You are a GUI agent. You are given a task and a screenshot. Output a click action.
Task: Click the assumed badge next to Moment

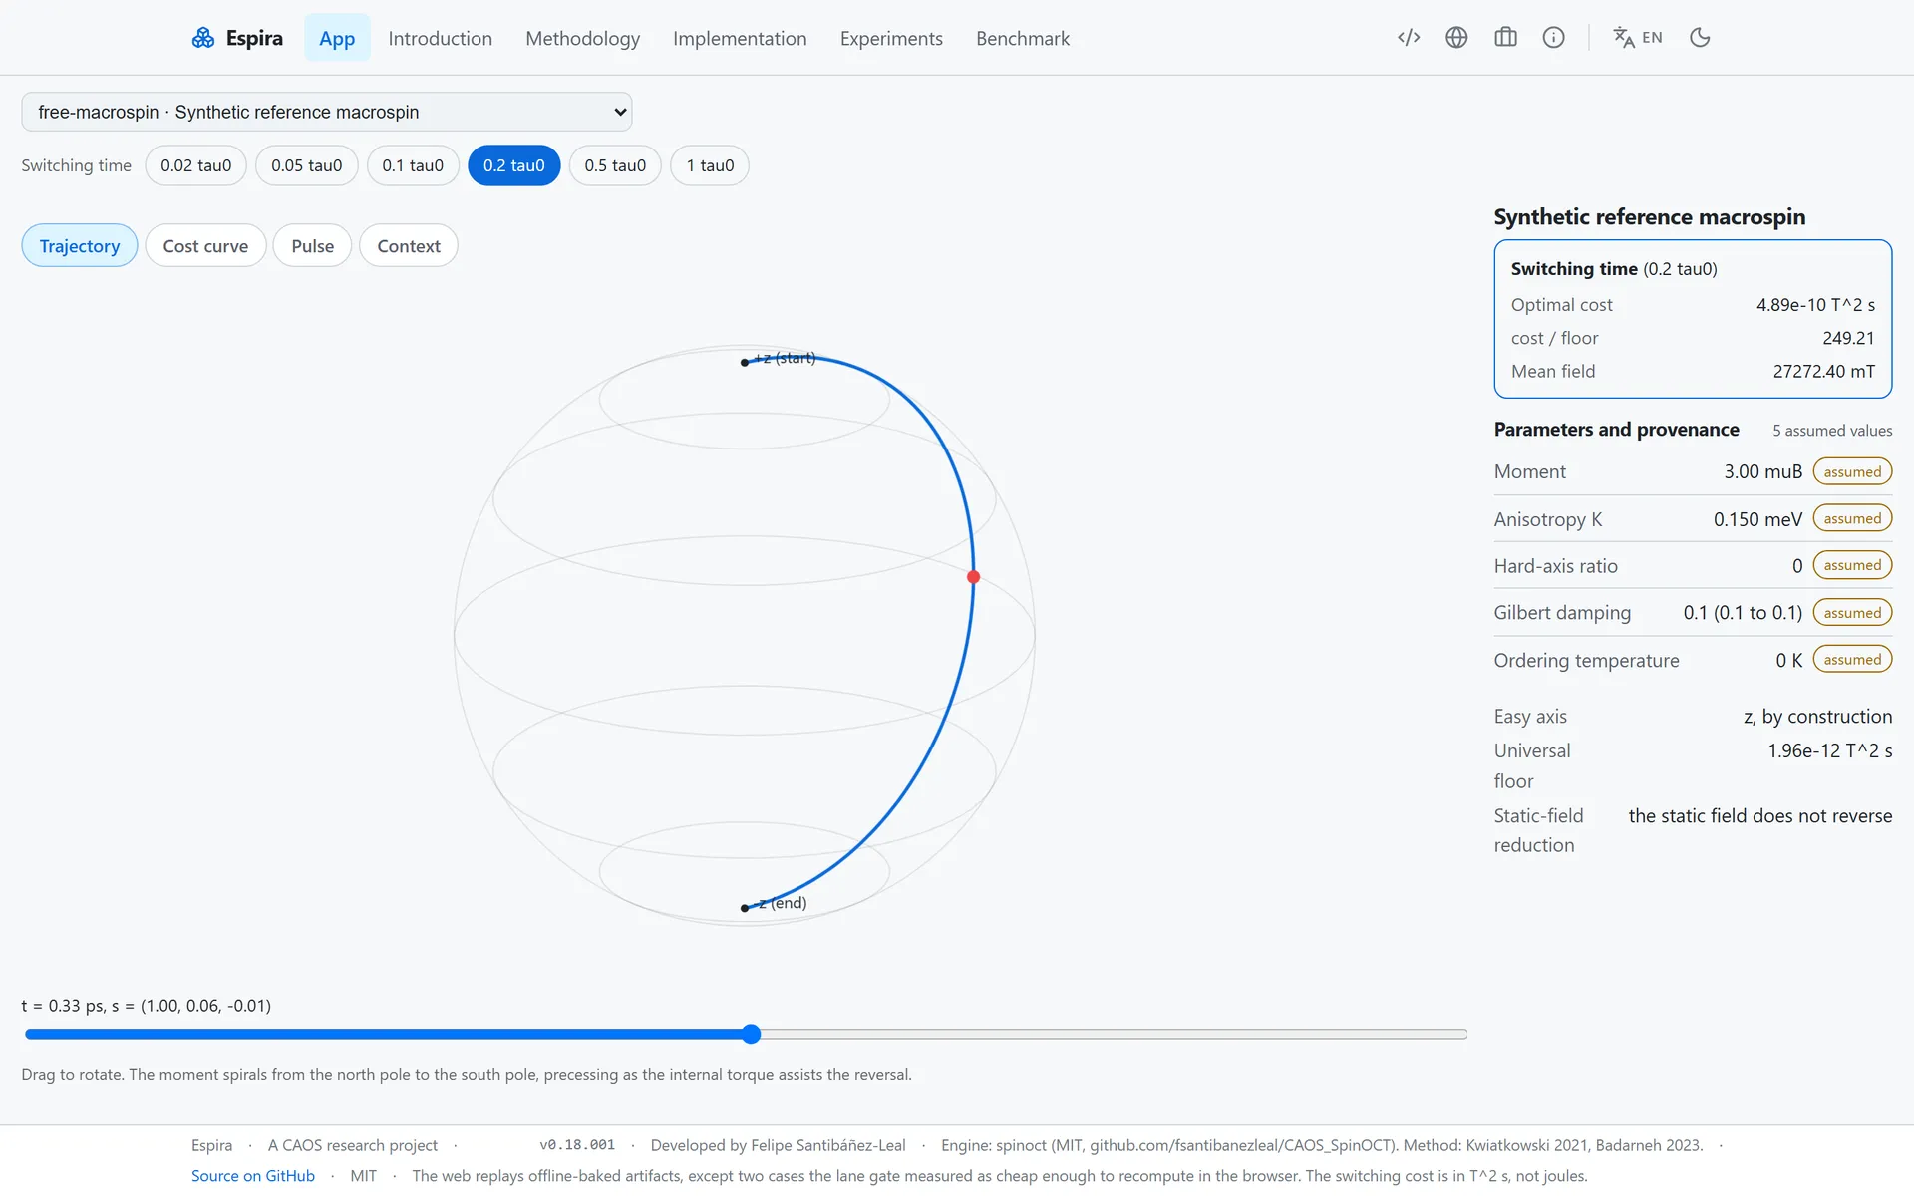coord(1852,471)
